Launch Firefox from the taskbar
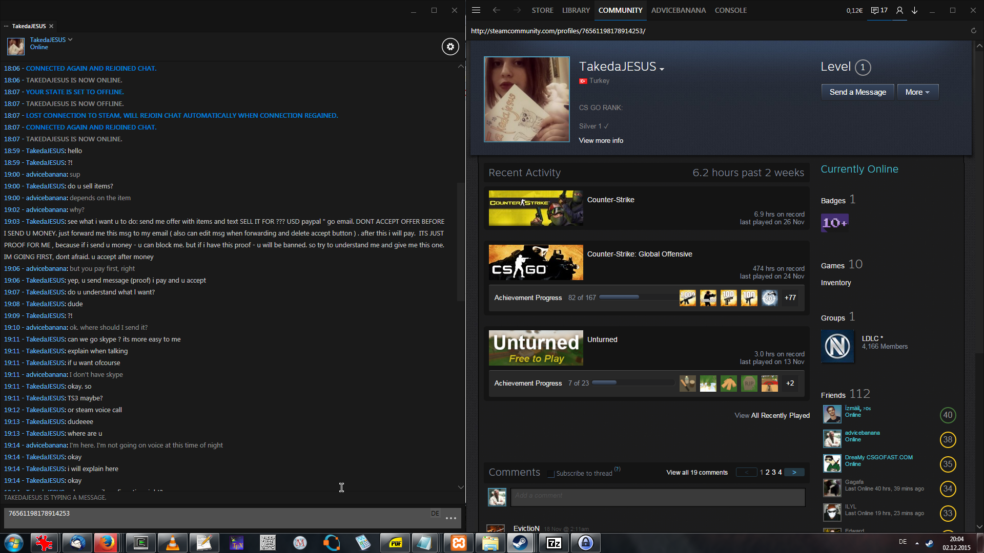The width and height of the screenshot is (984, 553). (x=107, y=543)
